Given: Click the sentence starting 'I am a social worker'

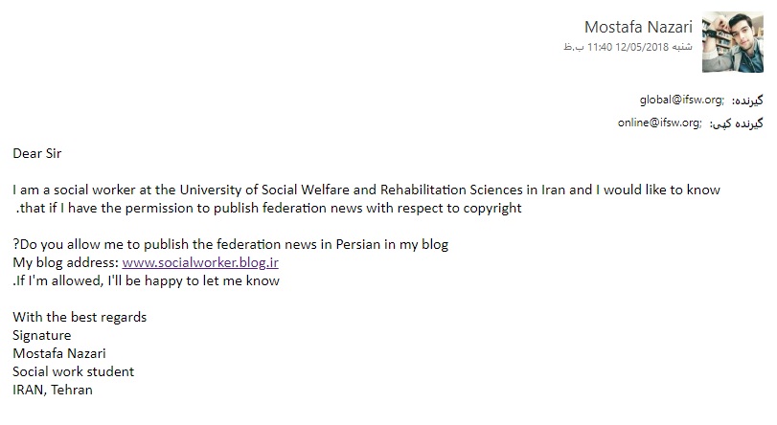Looking at the screenshot, I should tap(366, 190).
